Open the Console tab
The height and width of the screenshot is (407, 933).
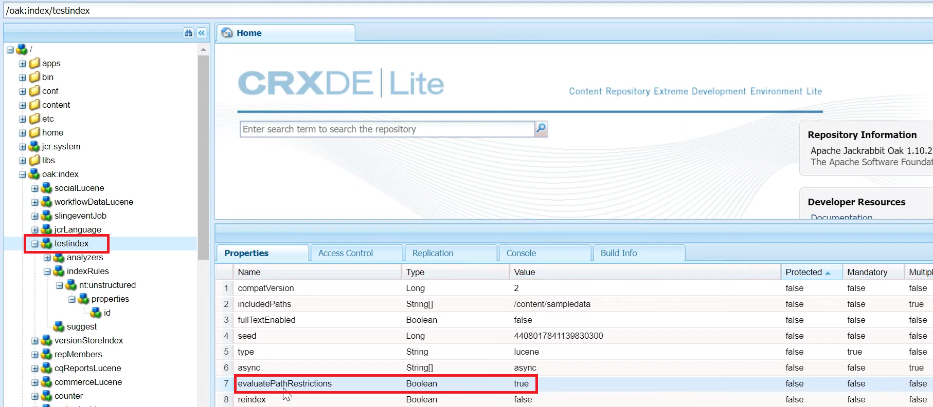[545, 253]
